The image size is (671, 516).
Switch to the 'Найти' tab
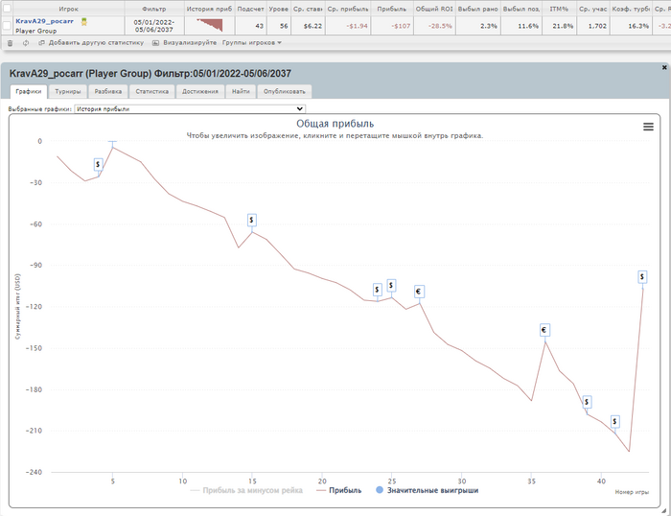tap(241, 92)
